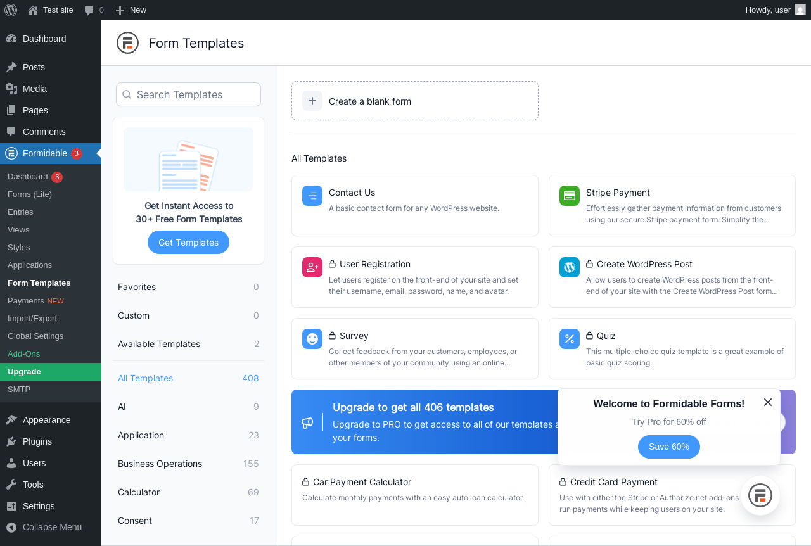Click the Get Templates button
Image resolution: width=811 pixels, height=546 pixels.
click(x=188, y=243)
